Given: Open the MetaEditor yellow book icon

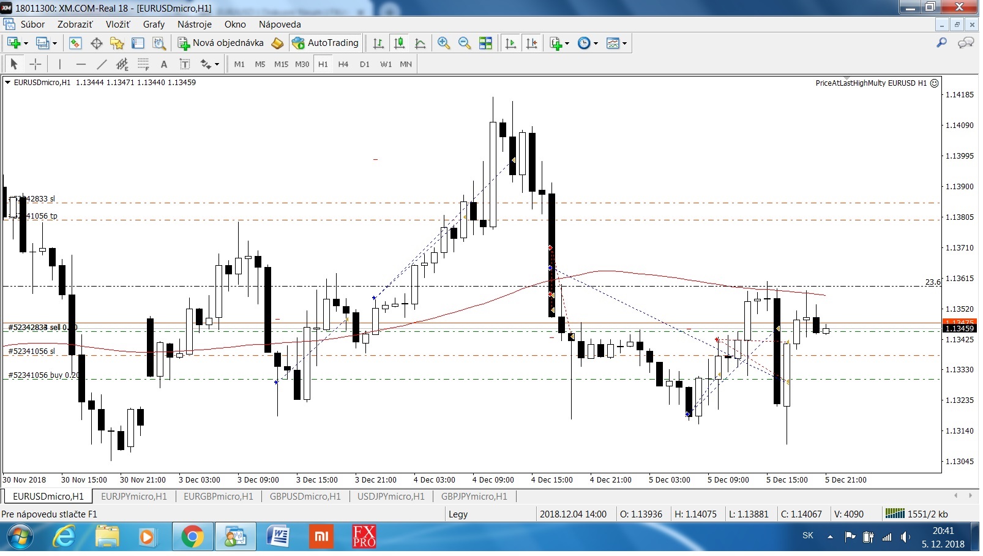Looking at the screenshot, I should coord(277,43).
